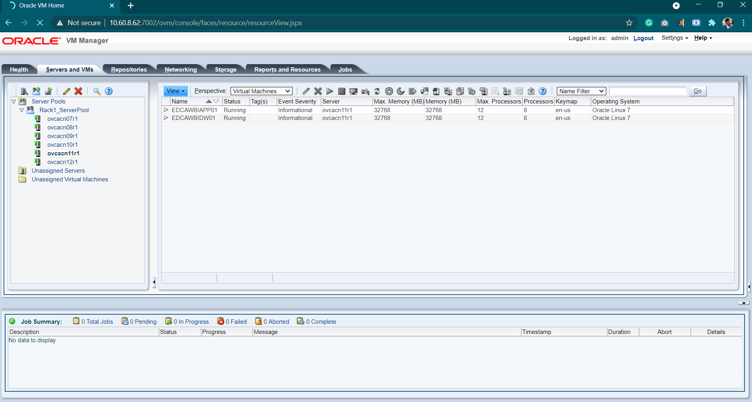This screenshot has width=752, height=402.
Task: Click the red X Delete icon in the navigation pane
Action: point(78,91)
